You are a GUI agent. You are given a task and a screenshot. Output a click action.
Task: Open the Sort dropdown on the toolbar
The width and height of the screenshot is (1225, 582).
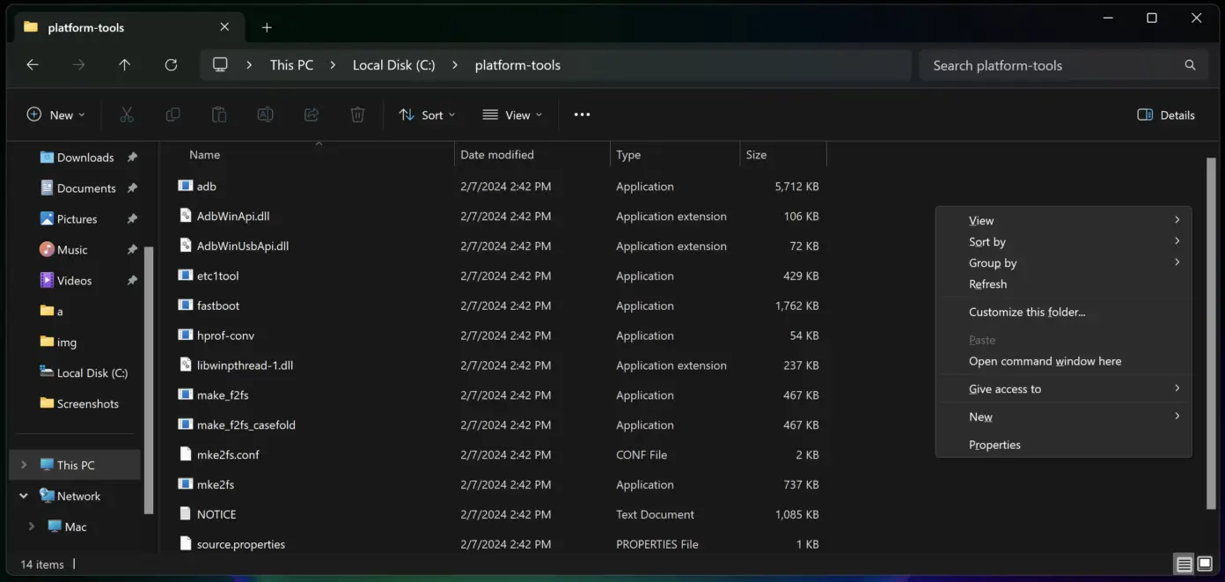[x=427, y=114]
